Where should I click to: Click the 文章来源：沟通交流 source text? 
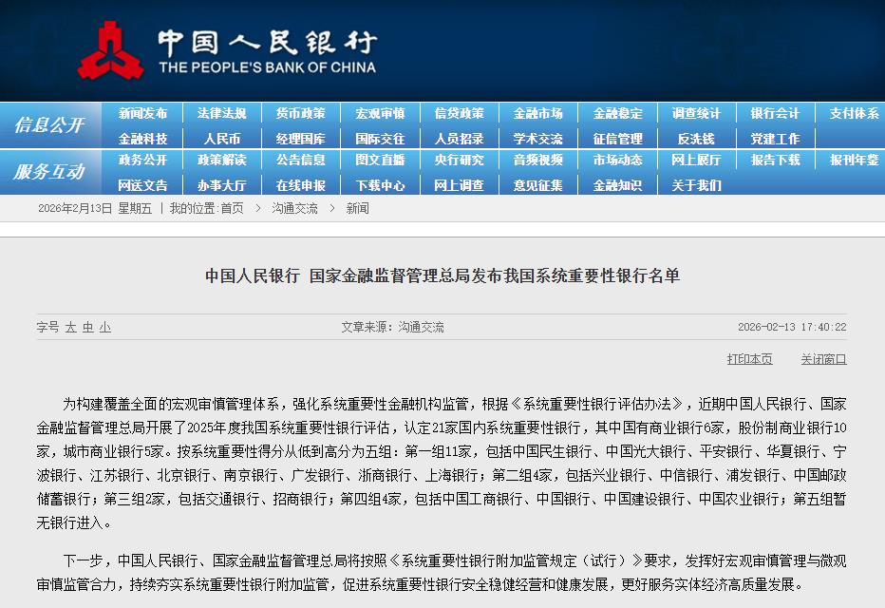[392, 327]
